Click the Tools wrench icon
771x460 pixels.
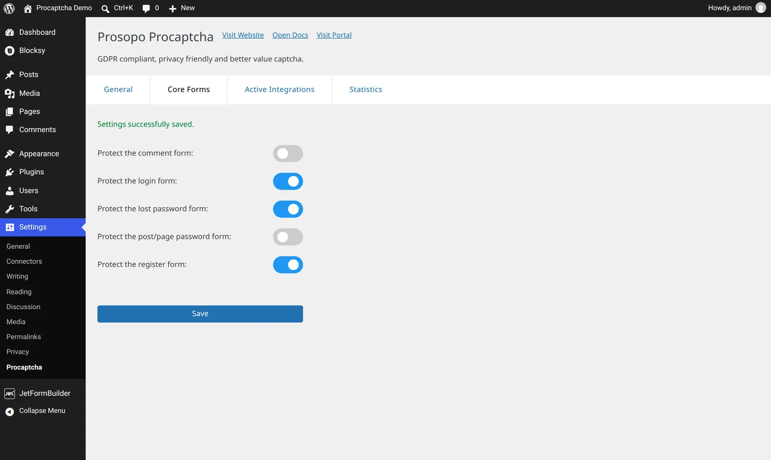point(10,209)
